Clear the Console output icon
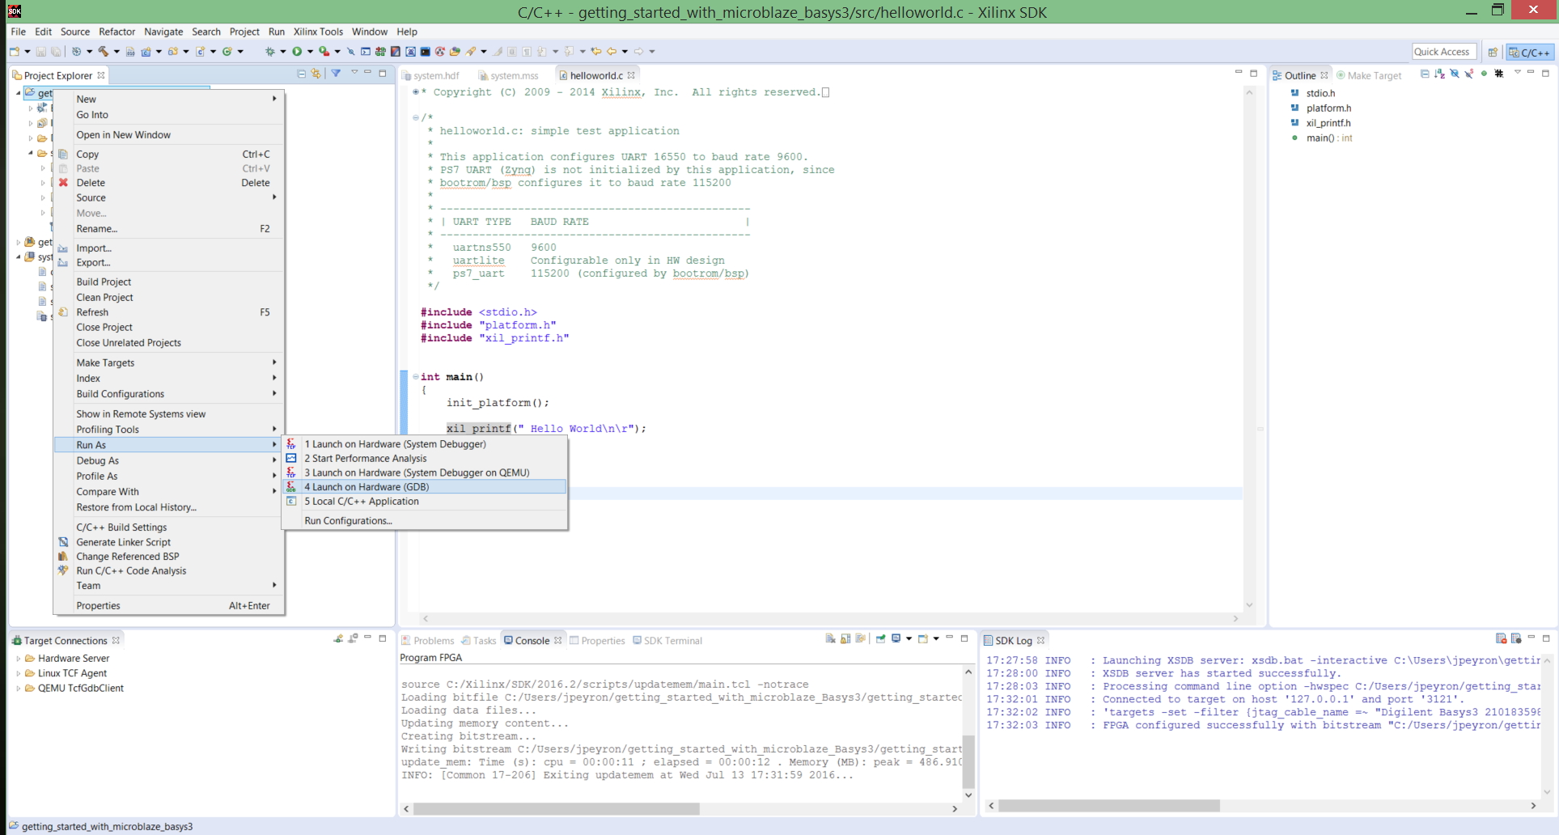This screenshot has height=835, width=1559. pyautogui.click(x=830, y=639)
